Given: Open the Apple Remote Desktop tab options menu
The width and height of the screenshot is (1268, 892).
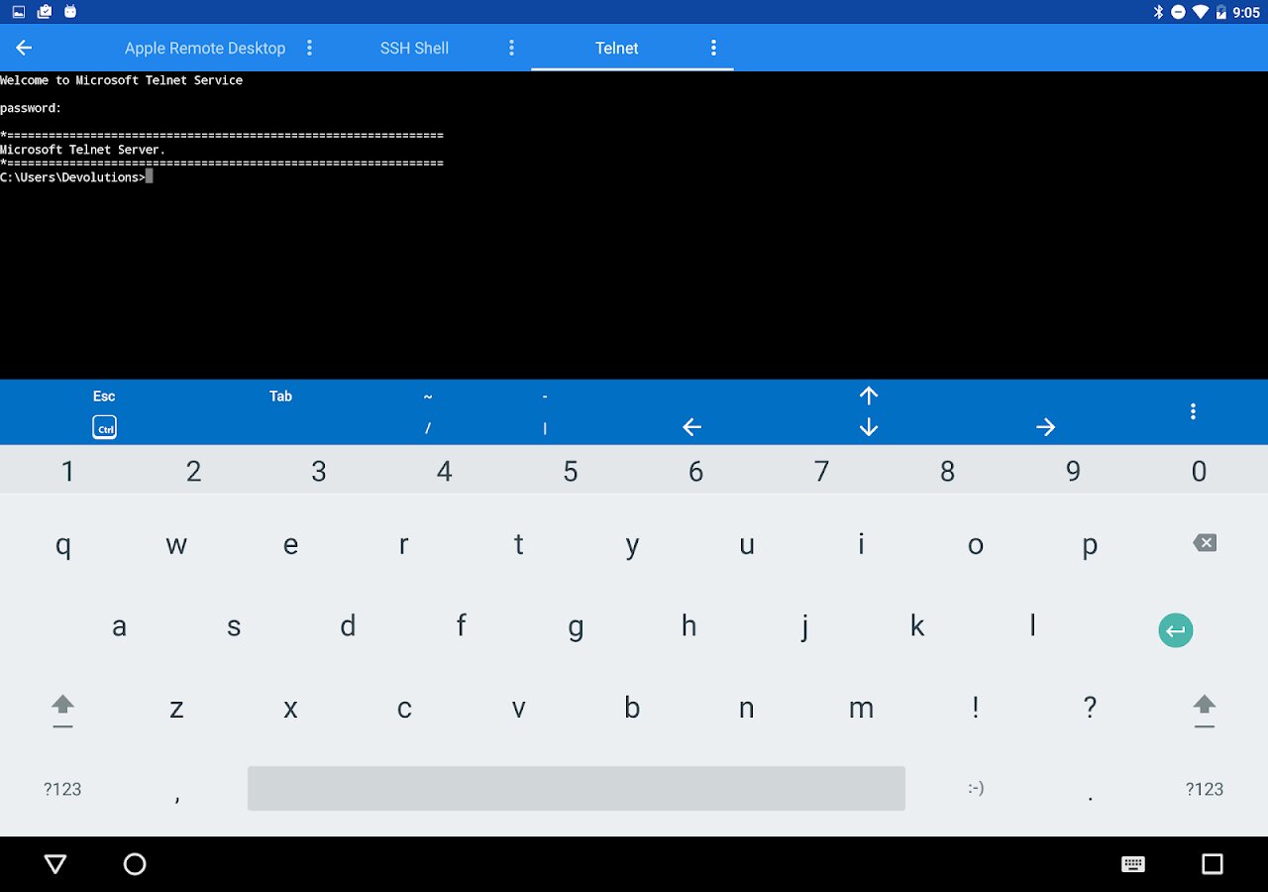Looking at the screenshot, I should point(309,48).
